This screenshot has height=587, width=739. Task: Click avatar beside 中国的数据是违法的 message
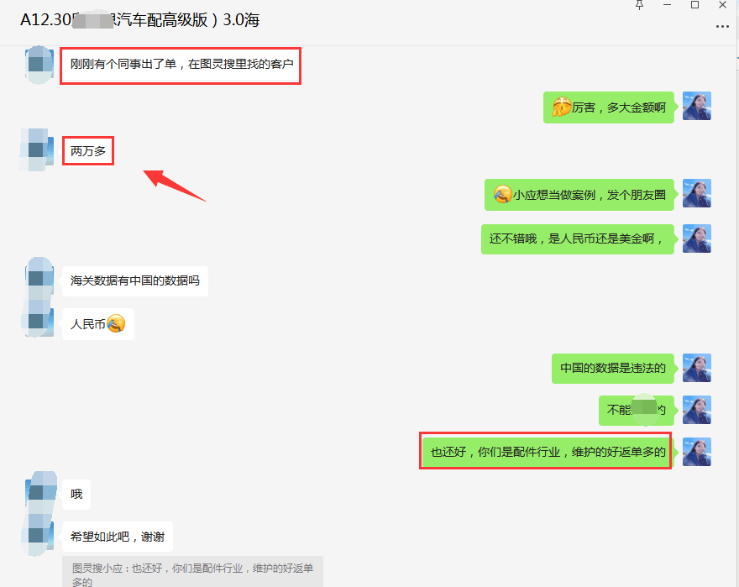click(x=696, y=368)
